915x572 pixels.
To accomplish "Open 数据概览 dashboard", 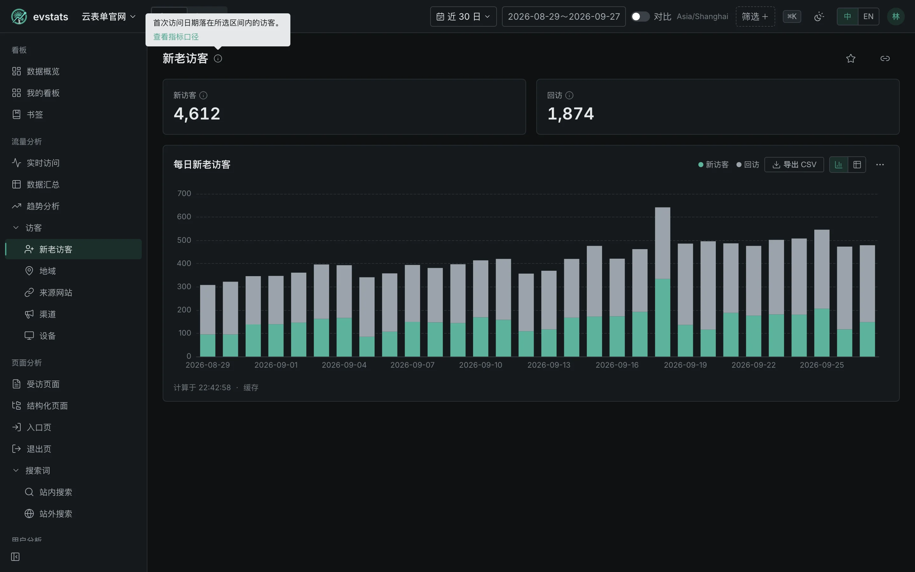I will (x=73, y=71).
